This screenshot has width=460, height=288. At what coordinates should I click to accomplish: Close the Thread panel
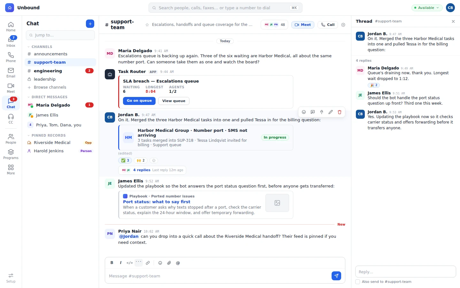(453, 21)
